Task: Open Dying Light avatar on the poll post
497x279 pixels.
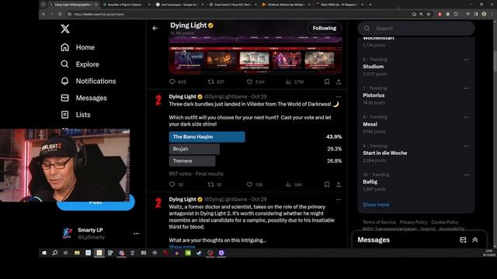Action: 158,100
